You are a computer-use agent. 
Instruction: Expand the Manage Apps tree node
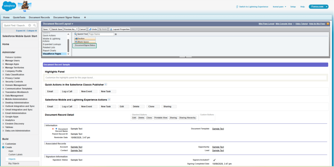[3, 64]
